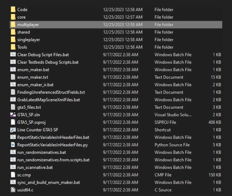The image size is (232, 196).
Task: Click the ReportStaticVariablesInHeaderFiles.py Python icon
Action: pyautogui.click(x=13, y=145)
